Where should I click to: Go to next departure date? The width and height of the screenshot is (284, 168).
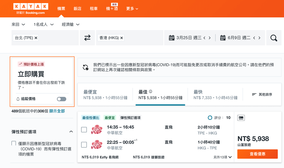pyautogui.click(x=210, y=38)
